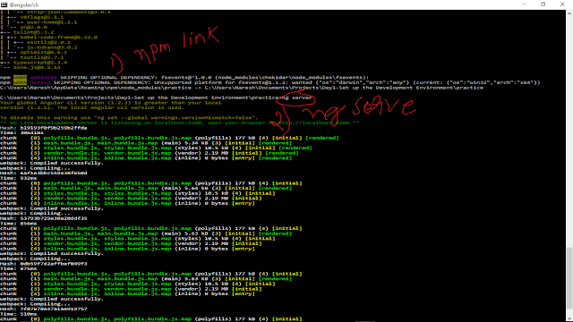Minimize the @angular/cli console window
This screenshot has height=322, width=573.
(x=524, y=4)
